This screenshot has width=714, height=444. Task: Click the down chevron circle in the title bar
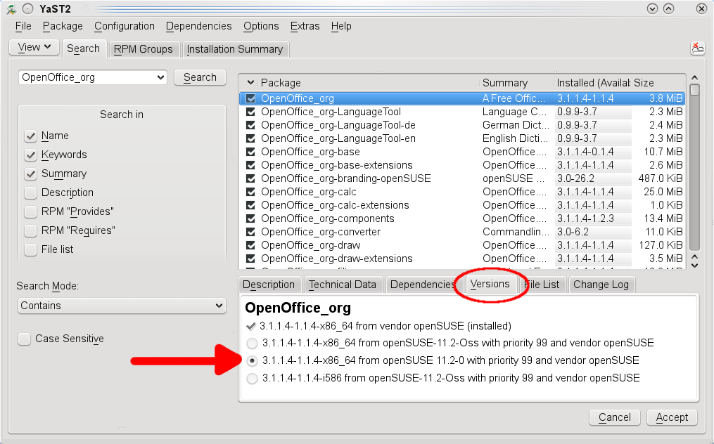click(x=653, y=8)
